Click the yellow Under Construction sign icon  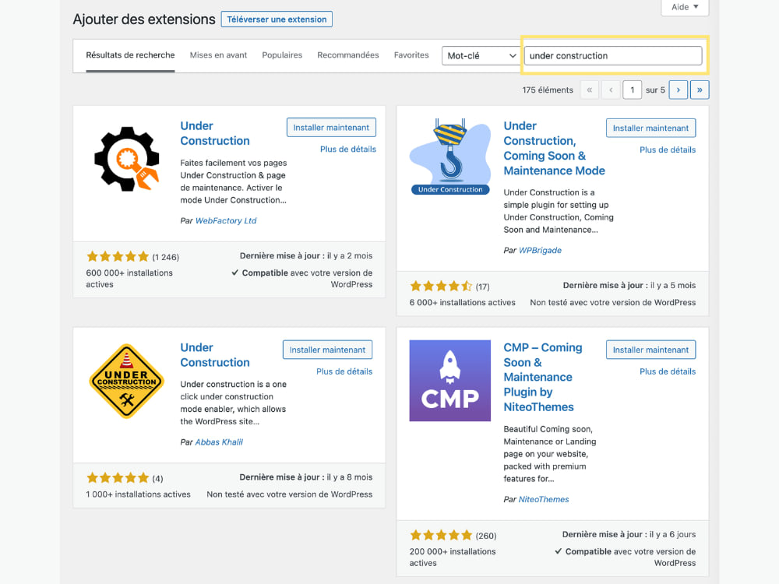pyautogui.click(x=127, y=381)
